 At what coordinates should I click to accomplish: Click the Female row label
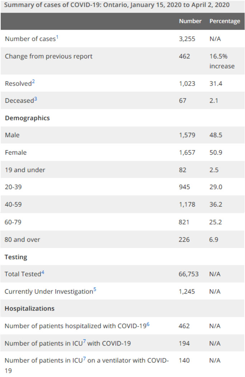coord(16,153)
